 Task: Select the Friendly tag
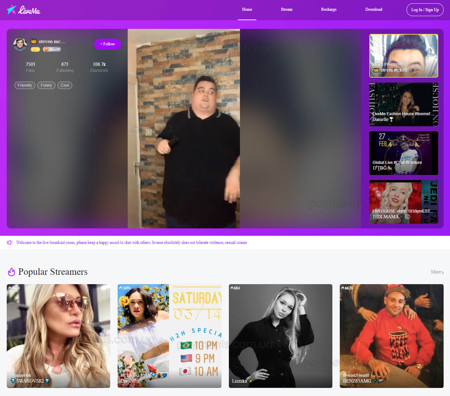coord(25,85)
